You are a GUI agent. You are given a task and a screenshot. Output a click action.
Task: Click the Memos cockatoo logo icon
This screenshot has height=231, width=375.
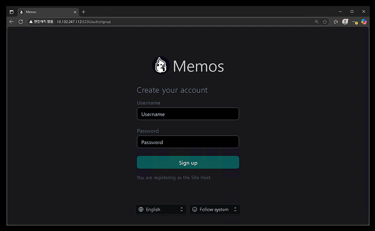[161, 65]
